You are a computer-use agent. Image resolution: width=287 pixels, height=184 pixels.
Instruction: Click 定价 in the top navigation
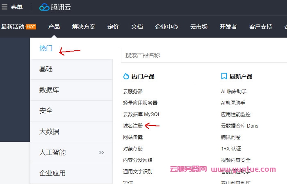113,27
